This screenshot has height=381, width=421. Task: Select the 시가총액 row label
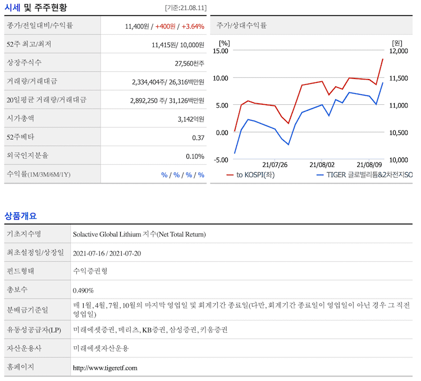coord(20,118)
